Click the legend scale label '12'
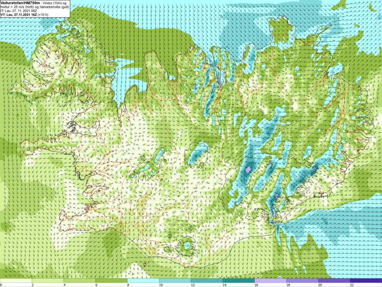The height and width of the screenshot is (287, 382). pos(193,285)
